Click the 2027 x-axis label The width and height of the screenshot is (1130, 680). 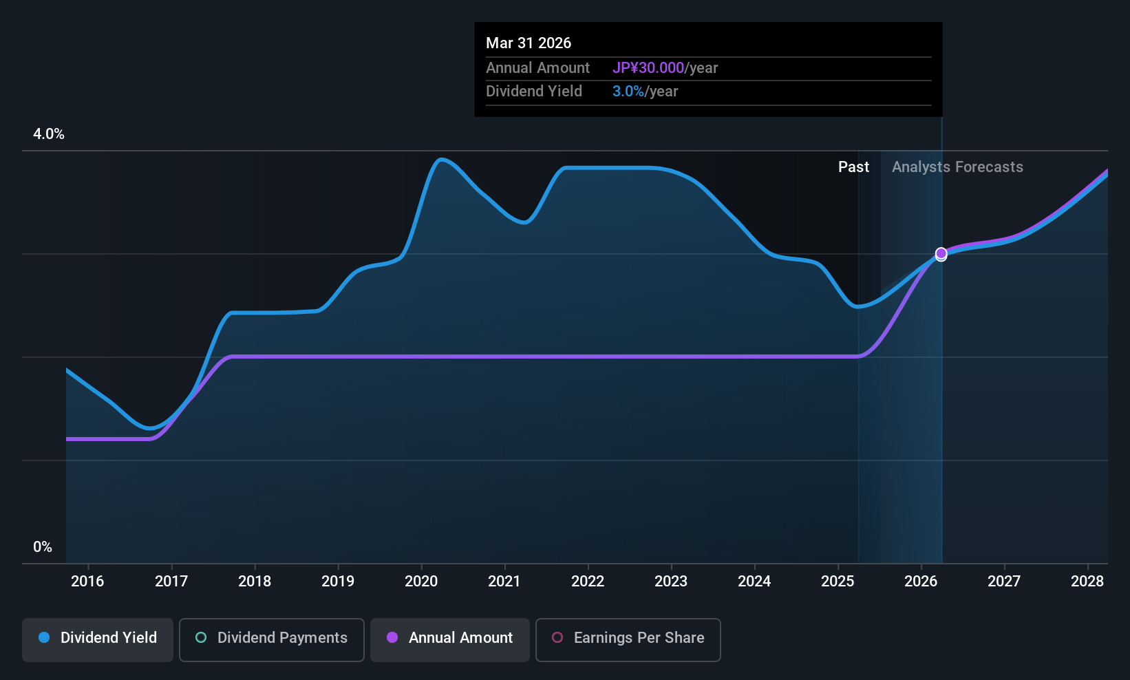[1004, 581]
